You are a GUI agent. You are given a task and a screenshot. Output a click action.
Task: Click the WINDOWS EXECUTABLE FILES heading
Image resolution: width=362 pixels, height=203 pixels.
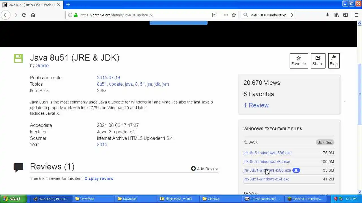[273, 129]
